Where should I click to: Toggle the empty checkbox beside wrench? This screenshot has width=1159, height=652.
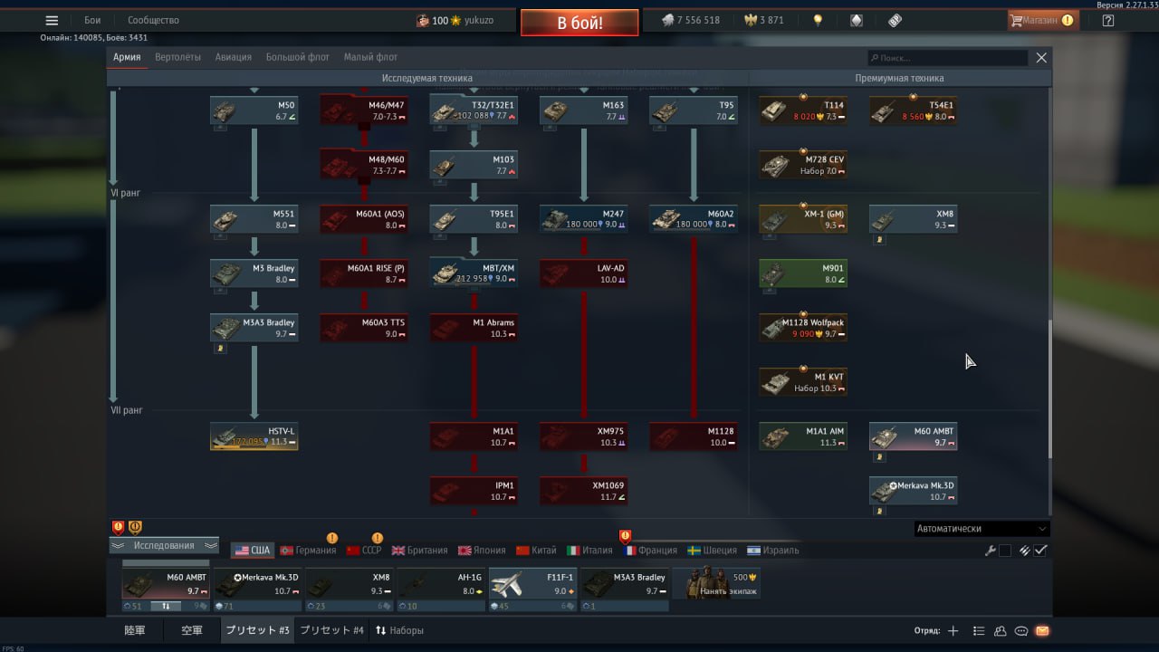[x=1005, y=551]
